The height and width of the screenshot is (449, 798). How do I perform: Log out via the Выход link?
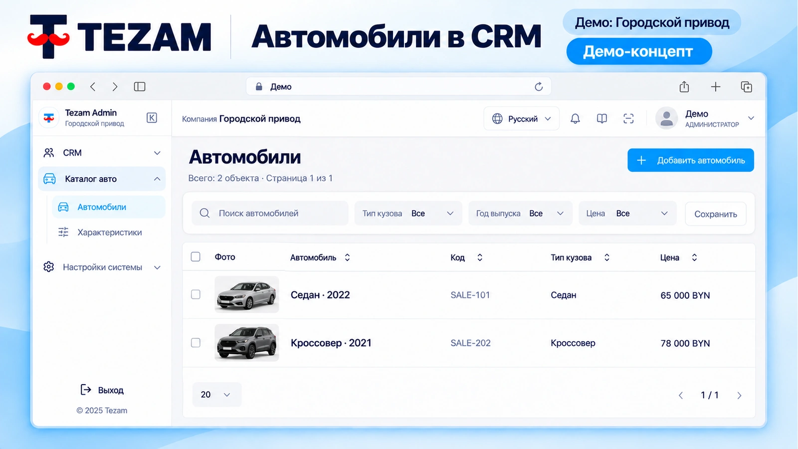102,390
